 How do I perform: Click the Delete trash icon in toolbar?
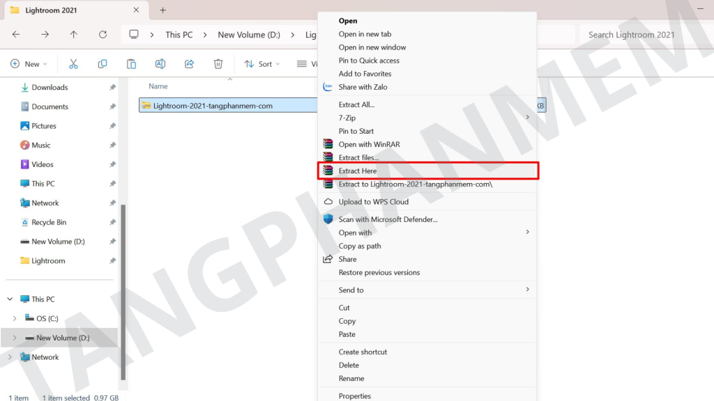218,64
